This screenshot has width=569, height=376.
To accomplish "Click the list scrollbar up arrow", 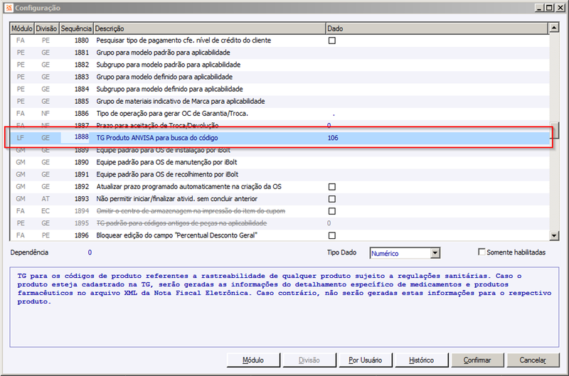I will pos(554,28).
